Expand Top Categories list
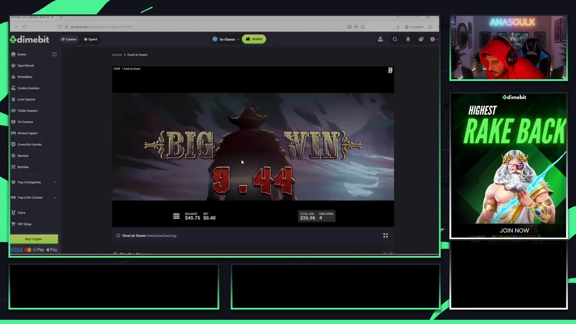The height and width of the screenshot is (324, 576). pyautogui.click(x=34, y=182)
